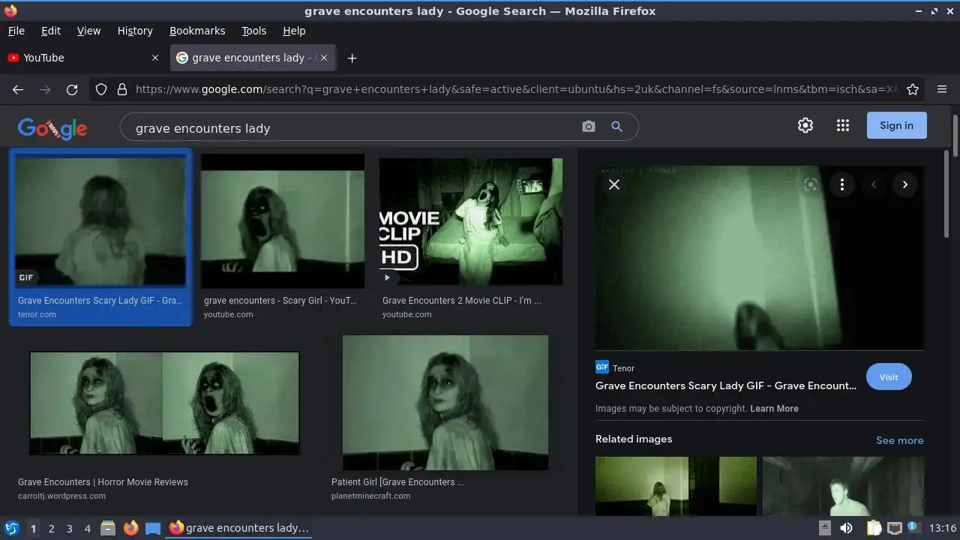Select Firefox window in taskbar
This screenshot has height=540, width=960.
(240, 528)
